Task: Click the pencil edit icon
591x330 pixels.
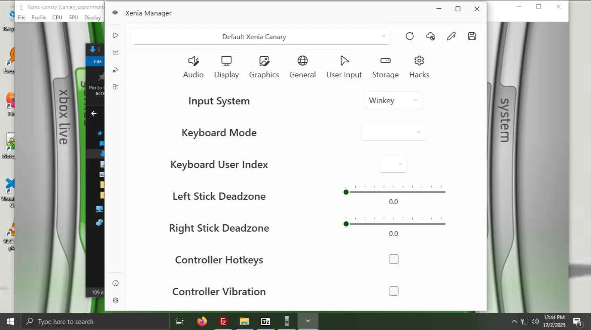Action: (x=451, y=37)
